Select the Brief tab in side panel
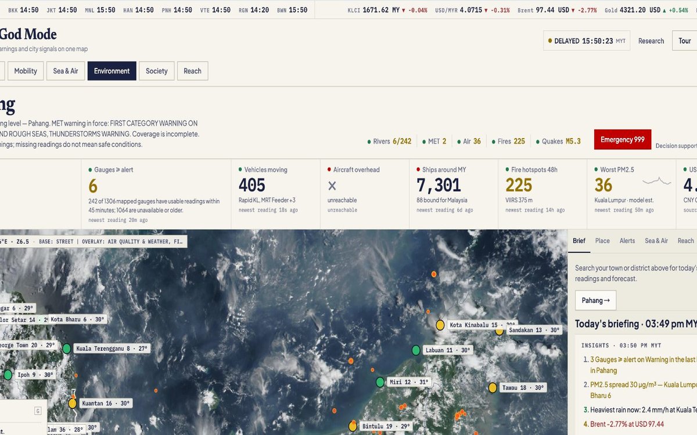This screenshot has height=435, width=697. 579,241
